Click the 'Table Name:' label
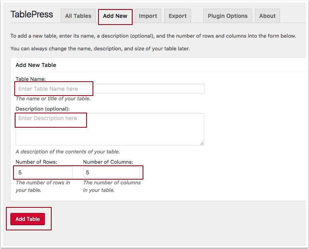The height and width of the screenshot is (249, 309). [31, 79]
